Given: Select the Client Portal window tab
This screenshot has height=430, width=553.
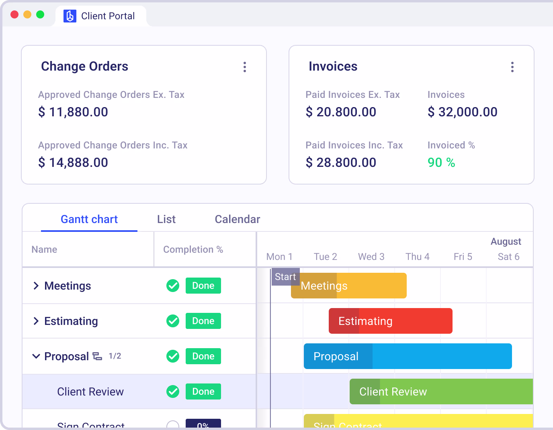Looking at the screenshot, I should [101, 16].
